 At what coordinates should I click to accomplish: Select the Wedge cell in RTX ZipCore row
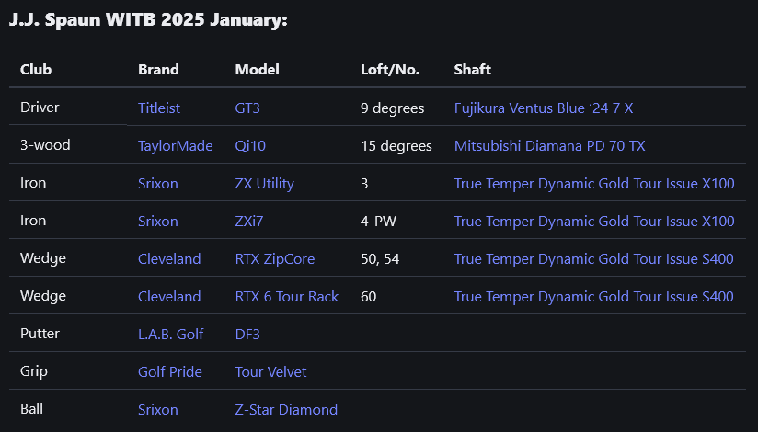click(43, 257)
